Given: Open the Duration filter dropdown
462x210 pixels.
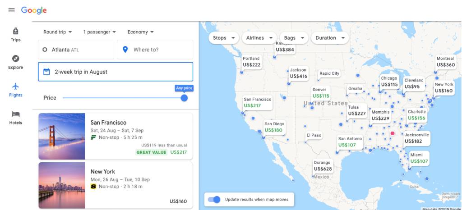Looking at the screenshot, I should coord(330,38).
